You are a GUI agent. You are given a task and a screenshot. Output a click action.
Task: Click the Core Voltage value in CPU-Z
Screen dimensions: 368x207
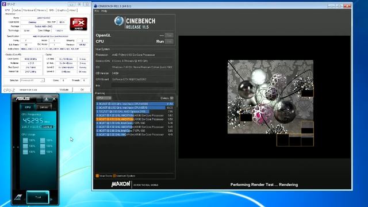point(59,30)
